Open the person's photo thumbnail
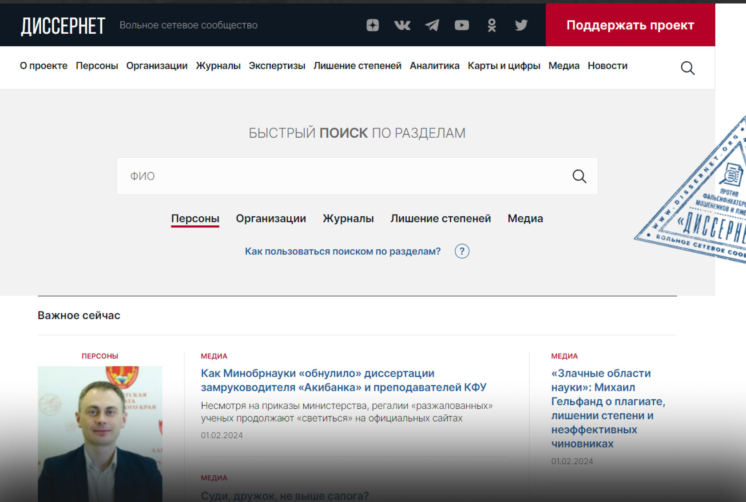 point(100,434)
